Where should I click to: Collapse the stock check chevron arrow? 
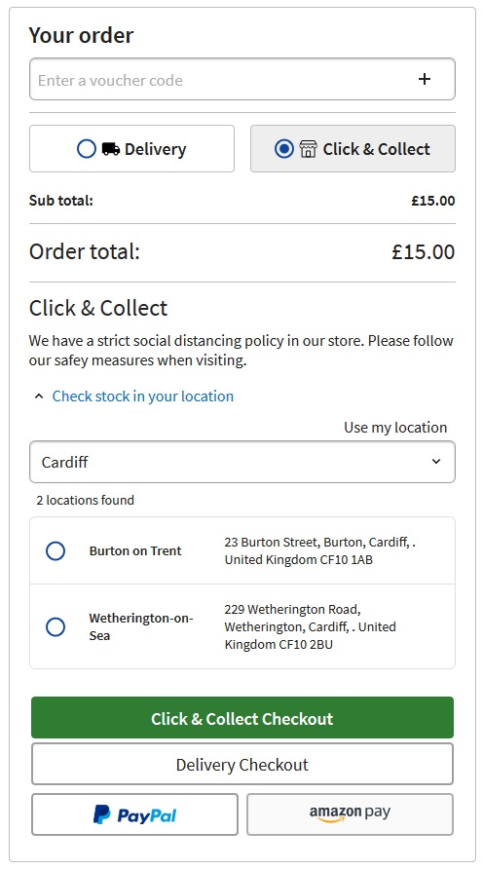point(39,397)
